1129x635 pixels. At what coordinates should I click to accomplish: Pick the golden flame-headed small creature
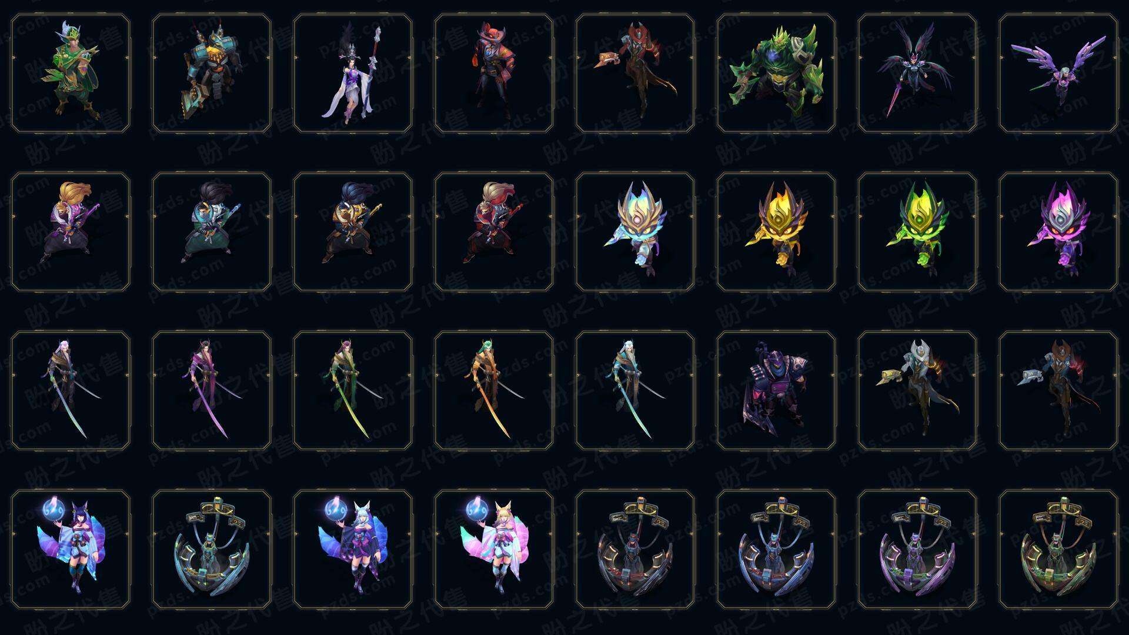coord(776,232)
